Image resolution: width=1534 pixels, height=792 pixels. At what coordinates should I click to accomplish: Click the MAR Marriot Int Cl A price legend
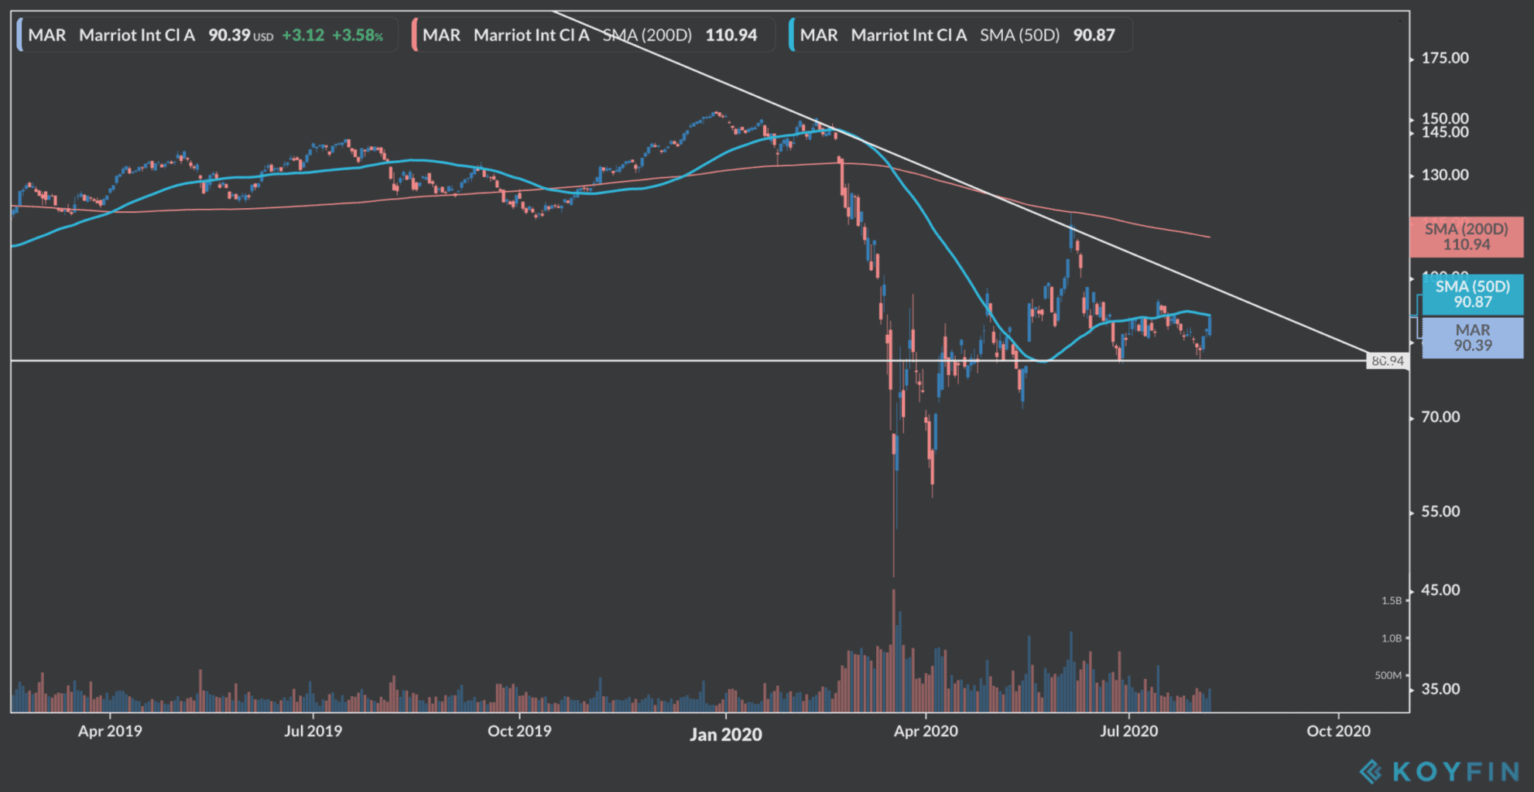click(x=207, y=35)
